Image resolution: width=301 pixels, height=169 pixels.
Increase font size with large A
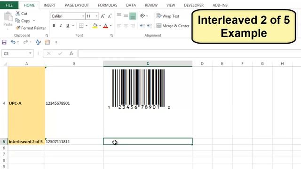tap(103, 16)
